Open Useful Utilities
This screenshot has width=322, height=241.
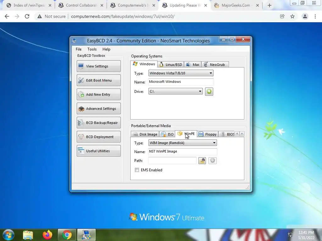pyautogui.click(x=98, y=151)
